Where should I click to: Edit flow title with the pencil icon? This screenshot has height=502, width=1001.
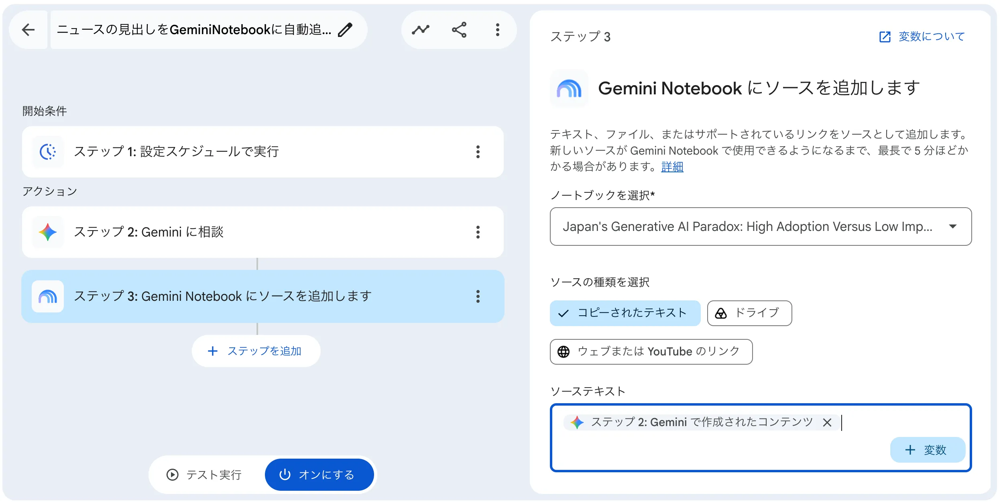point(345,30)
